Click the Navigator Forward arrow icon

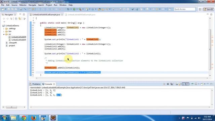tap(7, 19)
